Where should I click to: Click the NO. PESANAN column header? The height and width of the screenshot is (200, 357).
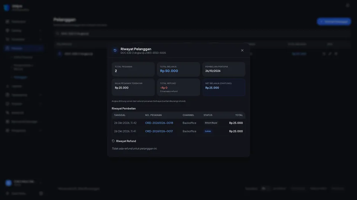pyautogui.click(x=154, y=115)
